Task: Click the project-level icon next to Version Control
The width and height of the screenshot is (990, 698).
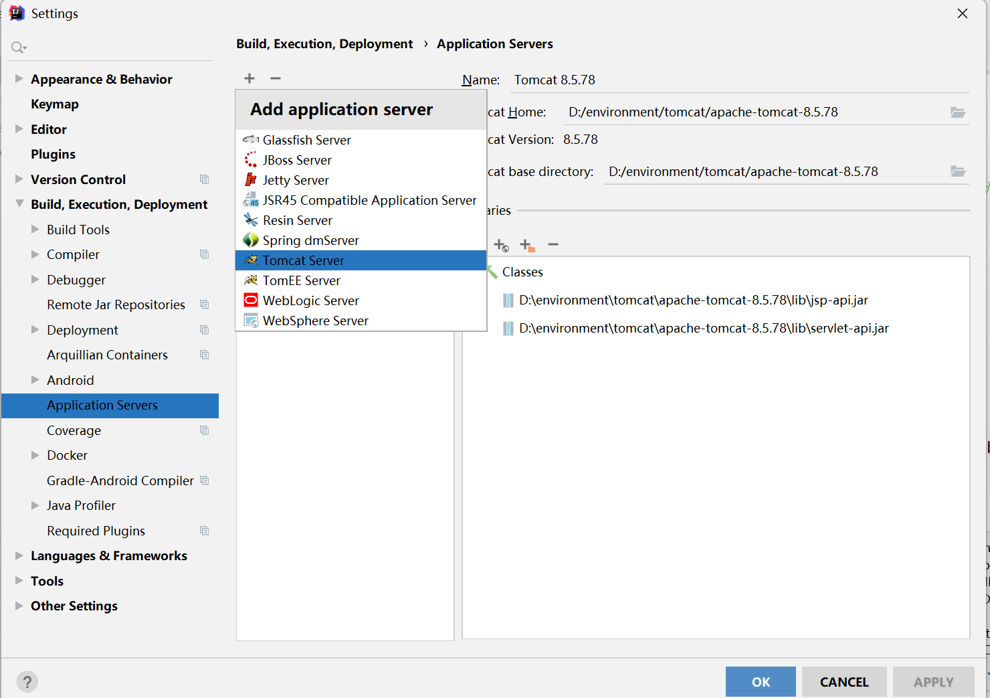Action: [205, 179]
